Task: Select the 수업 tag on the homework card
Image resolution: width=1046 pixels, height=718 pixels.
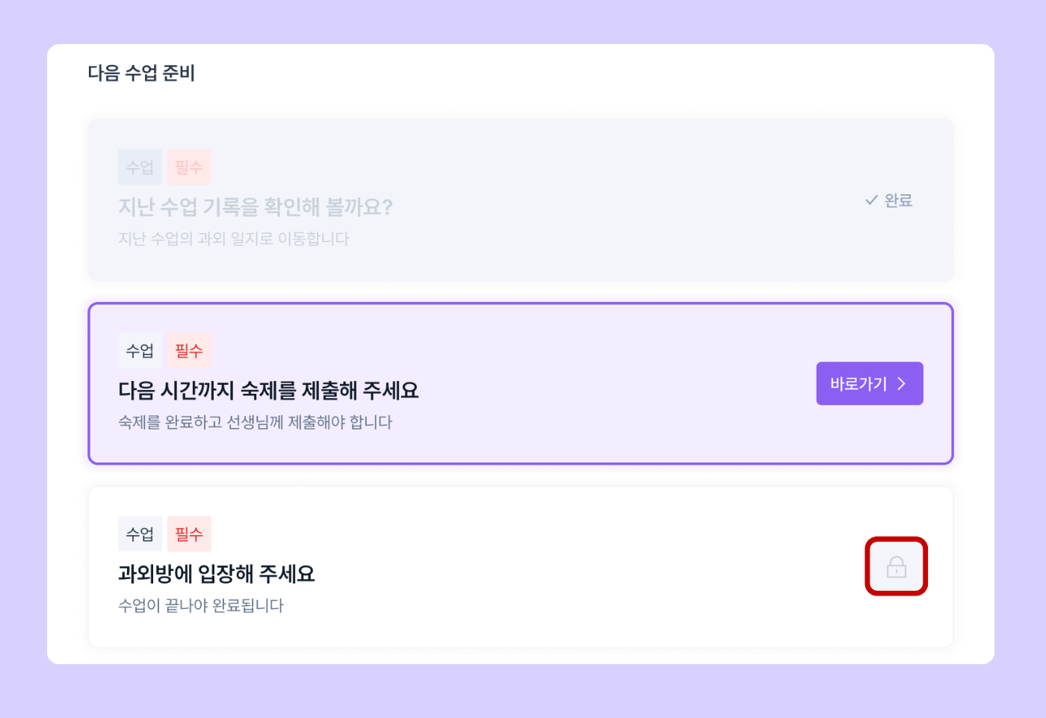Action: click(140, 350)
